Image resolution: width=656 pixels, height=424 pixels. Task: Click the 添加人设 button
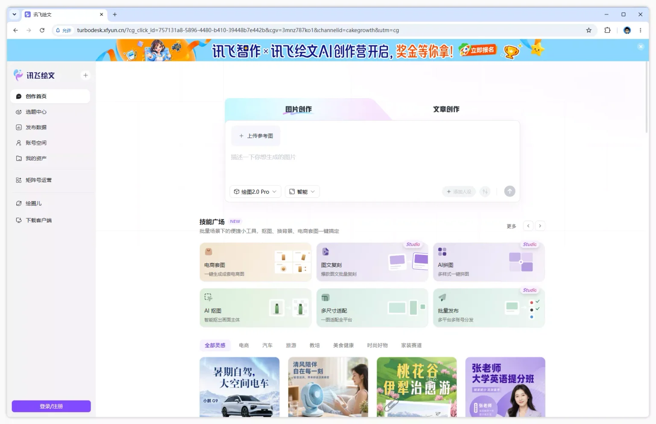(x=459, y=192)
